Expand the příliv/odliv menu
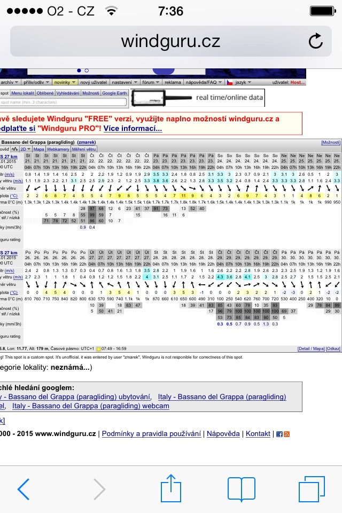The image size is (342, 513). [36, 82]
